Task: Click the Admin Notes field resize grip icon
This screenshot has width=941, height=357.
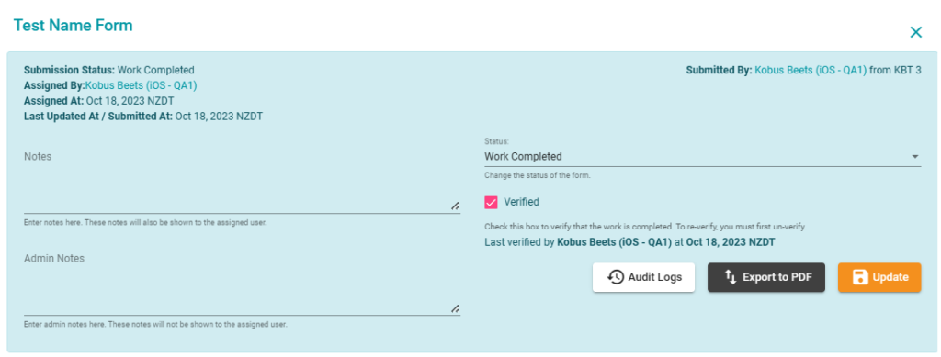Action: pos(456,307)
